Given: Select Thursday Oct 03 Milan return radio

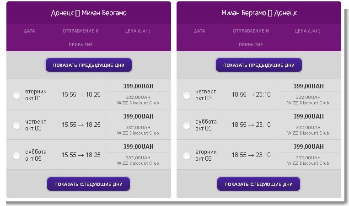Looking at the screenshot, I should [x=187, y=95].
